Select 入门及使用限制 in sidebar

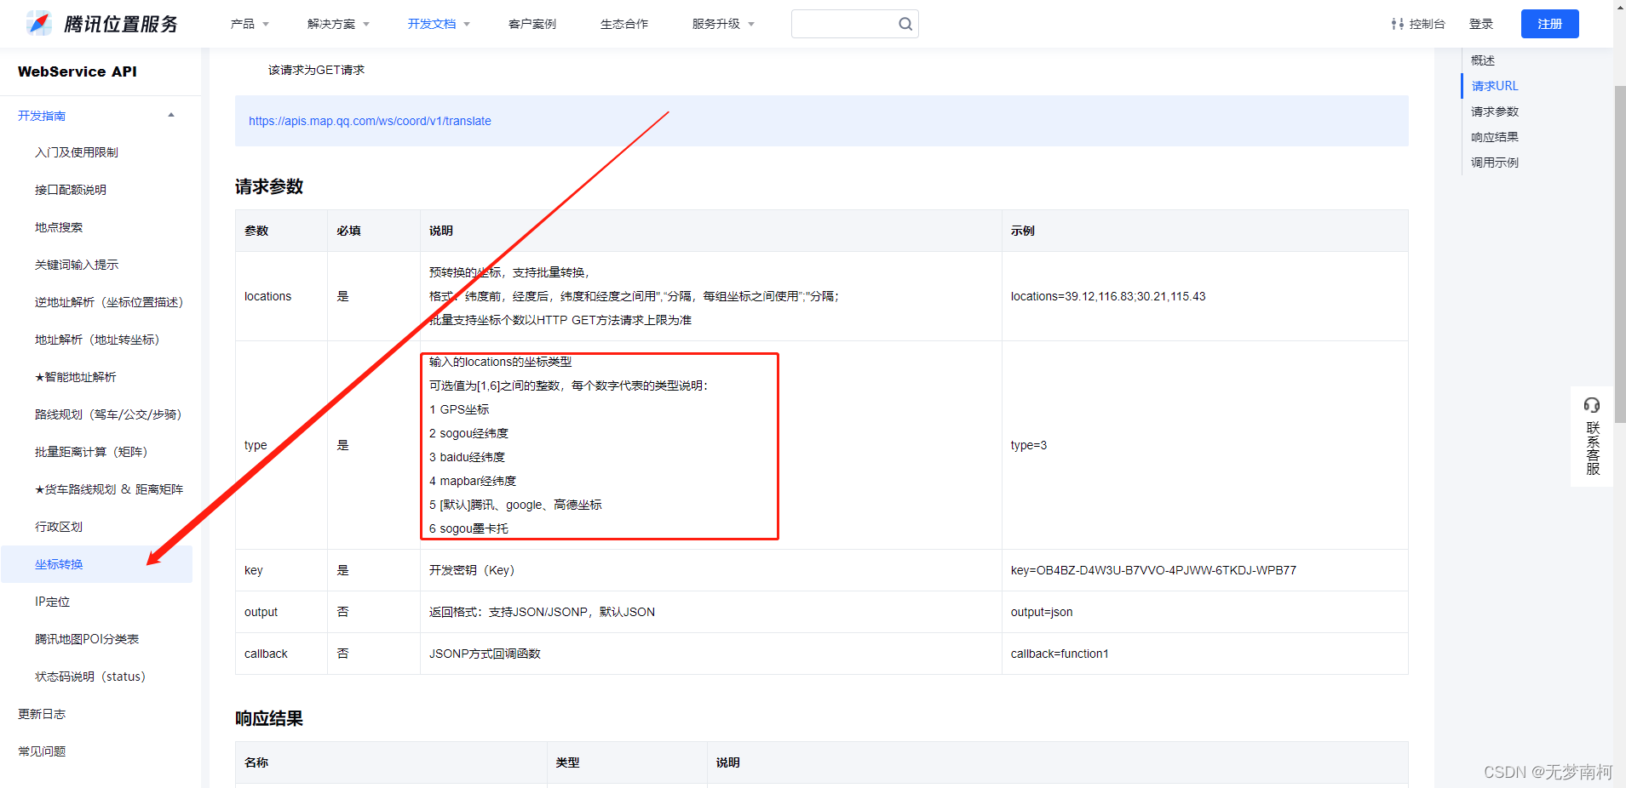pos(77,152)
